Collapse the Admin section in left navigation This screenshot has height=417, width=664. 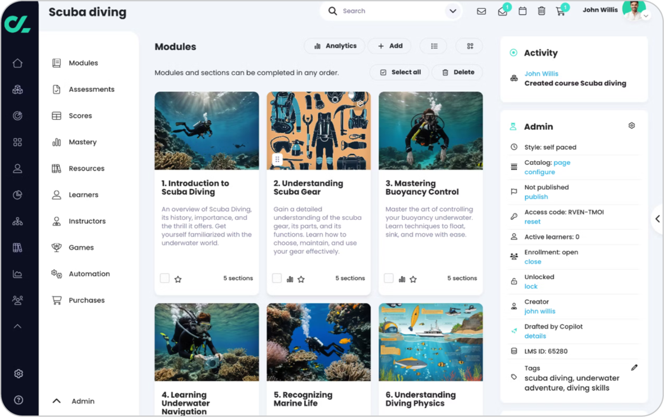click(56, 401)
